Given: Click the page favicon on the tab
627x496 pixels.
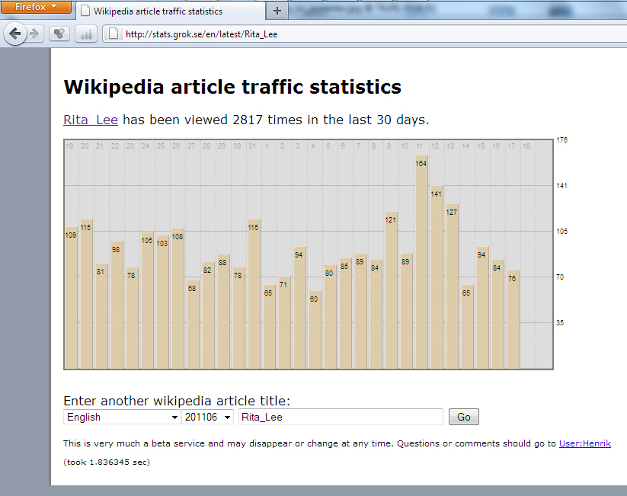Looking at the screenshot, I should coord(85,11).
